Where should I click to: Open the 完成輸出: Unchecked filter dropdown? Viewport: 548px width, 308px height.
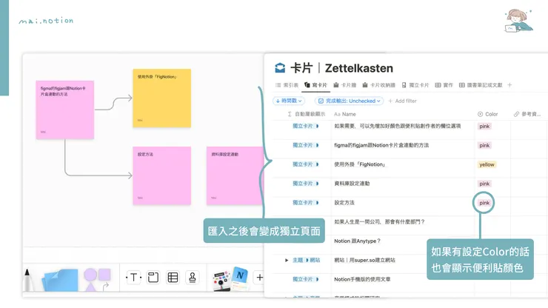tap(349, 101)
